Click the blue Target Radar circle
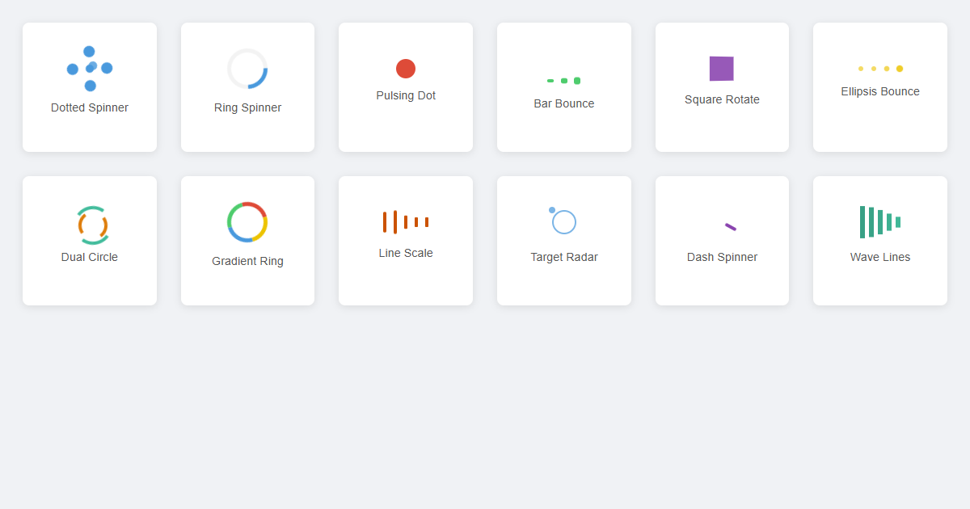The image size is (970, 509). [563, 221]
